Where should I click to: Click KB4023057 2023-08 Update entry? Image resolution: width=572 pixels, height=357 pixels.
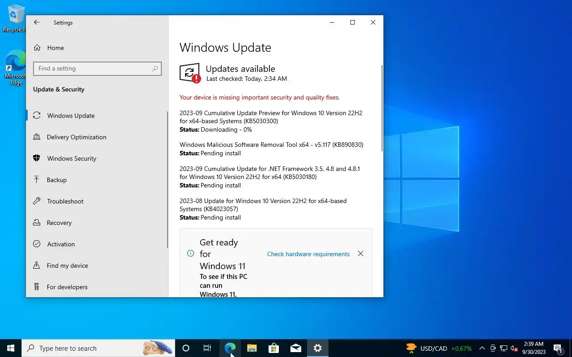(x=263, y=205)
